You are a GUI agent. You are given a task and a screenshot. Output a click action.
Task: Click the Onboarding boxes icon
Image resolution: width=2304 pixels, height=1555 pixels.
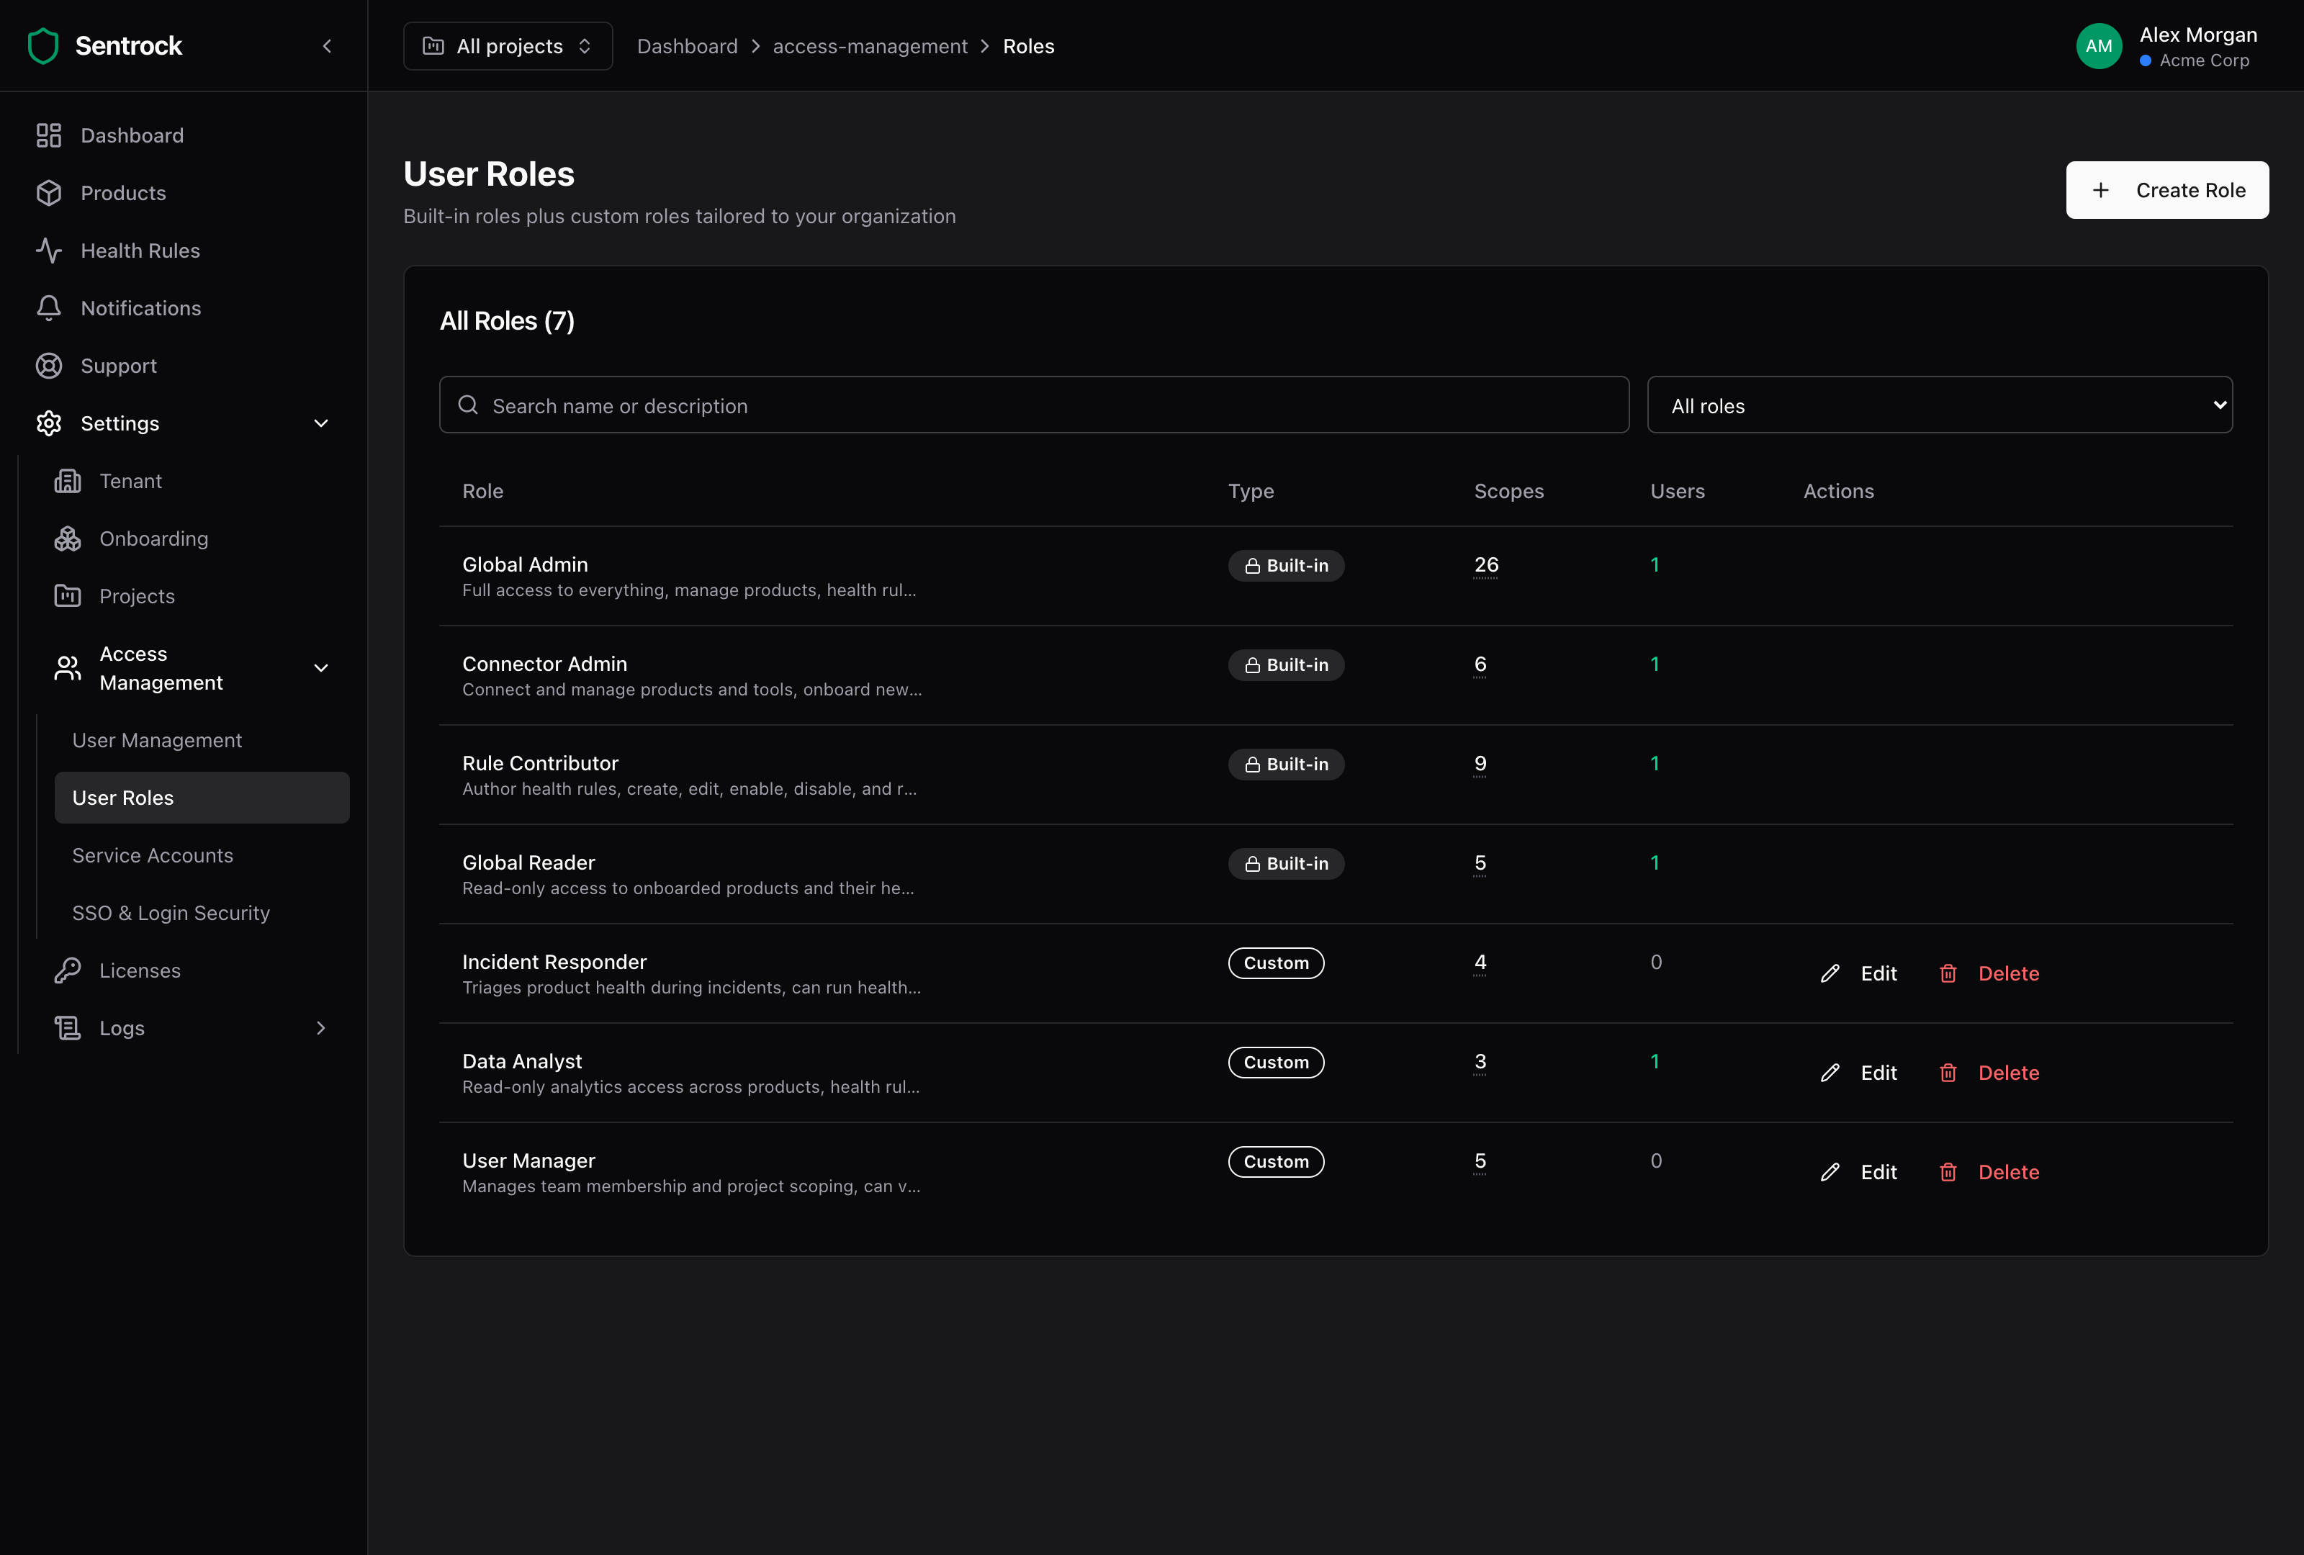click(68, 538)
